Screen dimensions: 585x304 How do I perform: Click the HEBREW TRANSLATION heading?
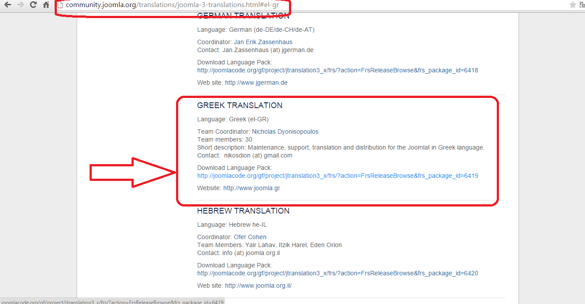tap(243, 211)
